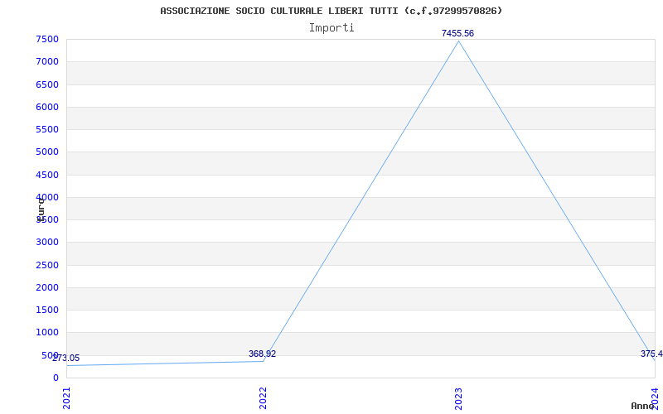Click the 0 y-axis tick label
Screen dimensions: 663x414
click(x=56, y=378)
